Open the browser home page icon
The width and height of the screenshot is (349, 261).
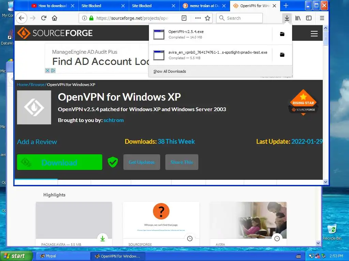click(x=55, y=18)
